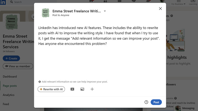This screenshot has width=198, height=111.
Task: Click the + Create button
Action: click(x=11, y=58)
